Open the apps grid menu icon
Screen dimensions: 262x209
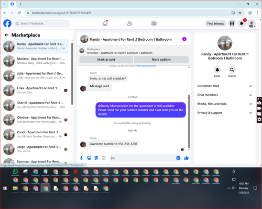232,24
